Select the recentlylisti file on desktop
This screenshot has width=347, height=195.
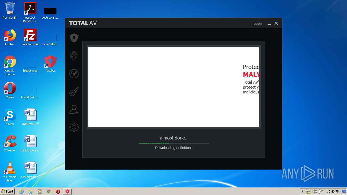[x=50, y=39]
